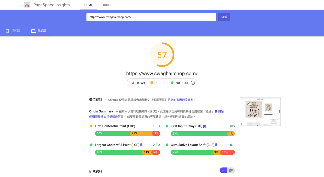This screenshot has width=324, height=177.
Task: Click the website screenshot thumbnail
Action: point(260,111)
